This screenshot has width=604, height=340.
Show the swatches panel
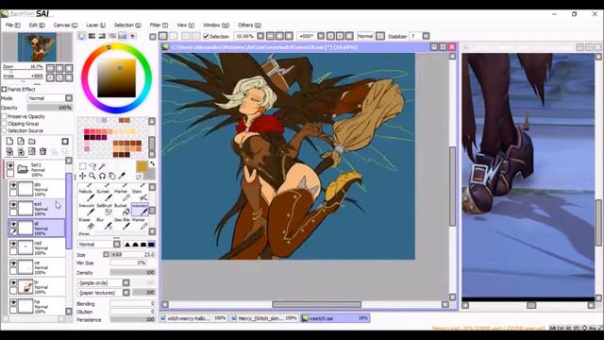[x=123, y=36]
